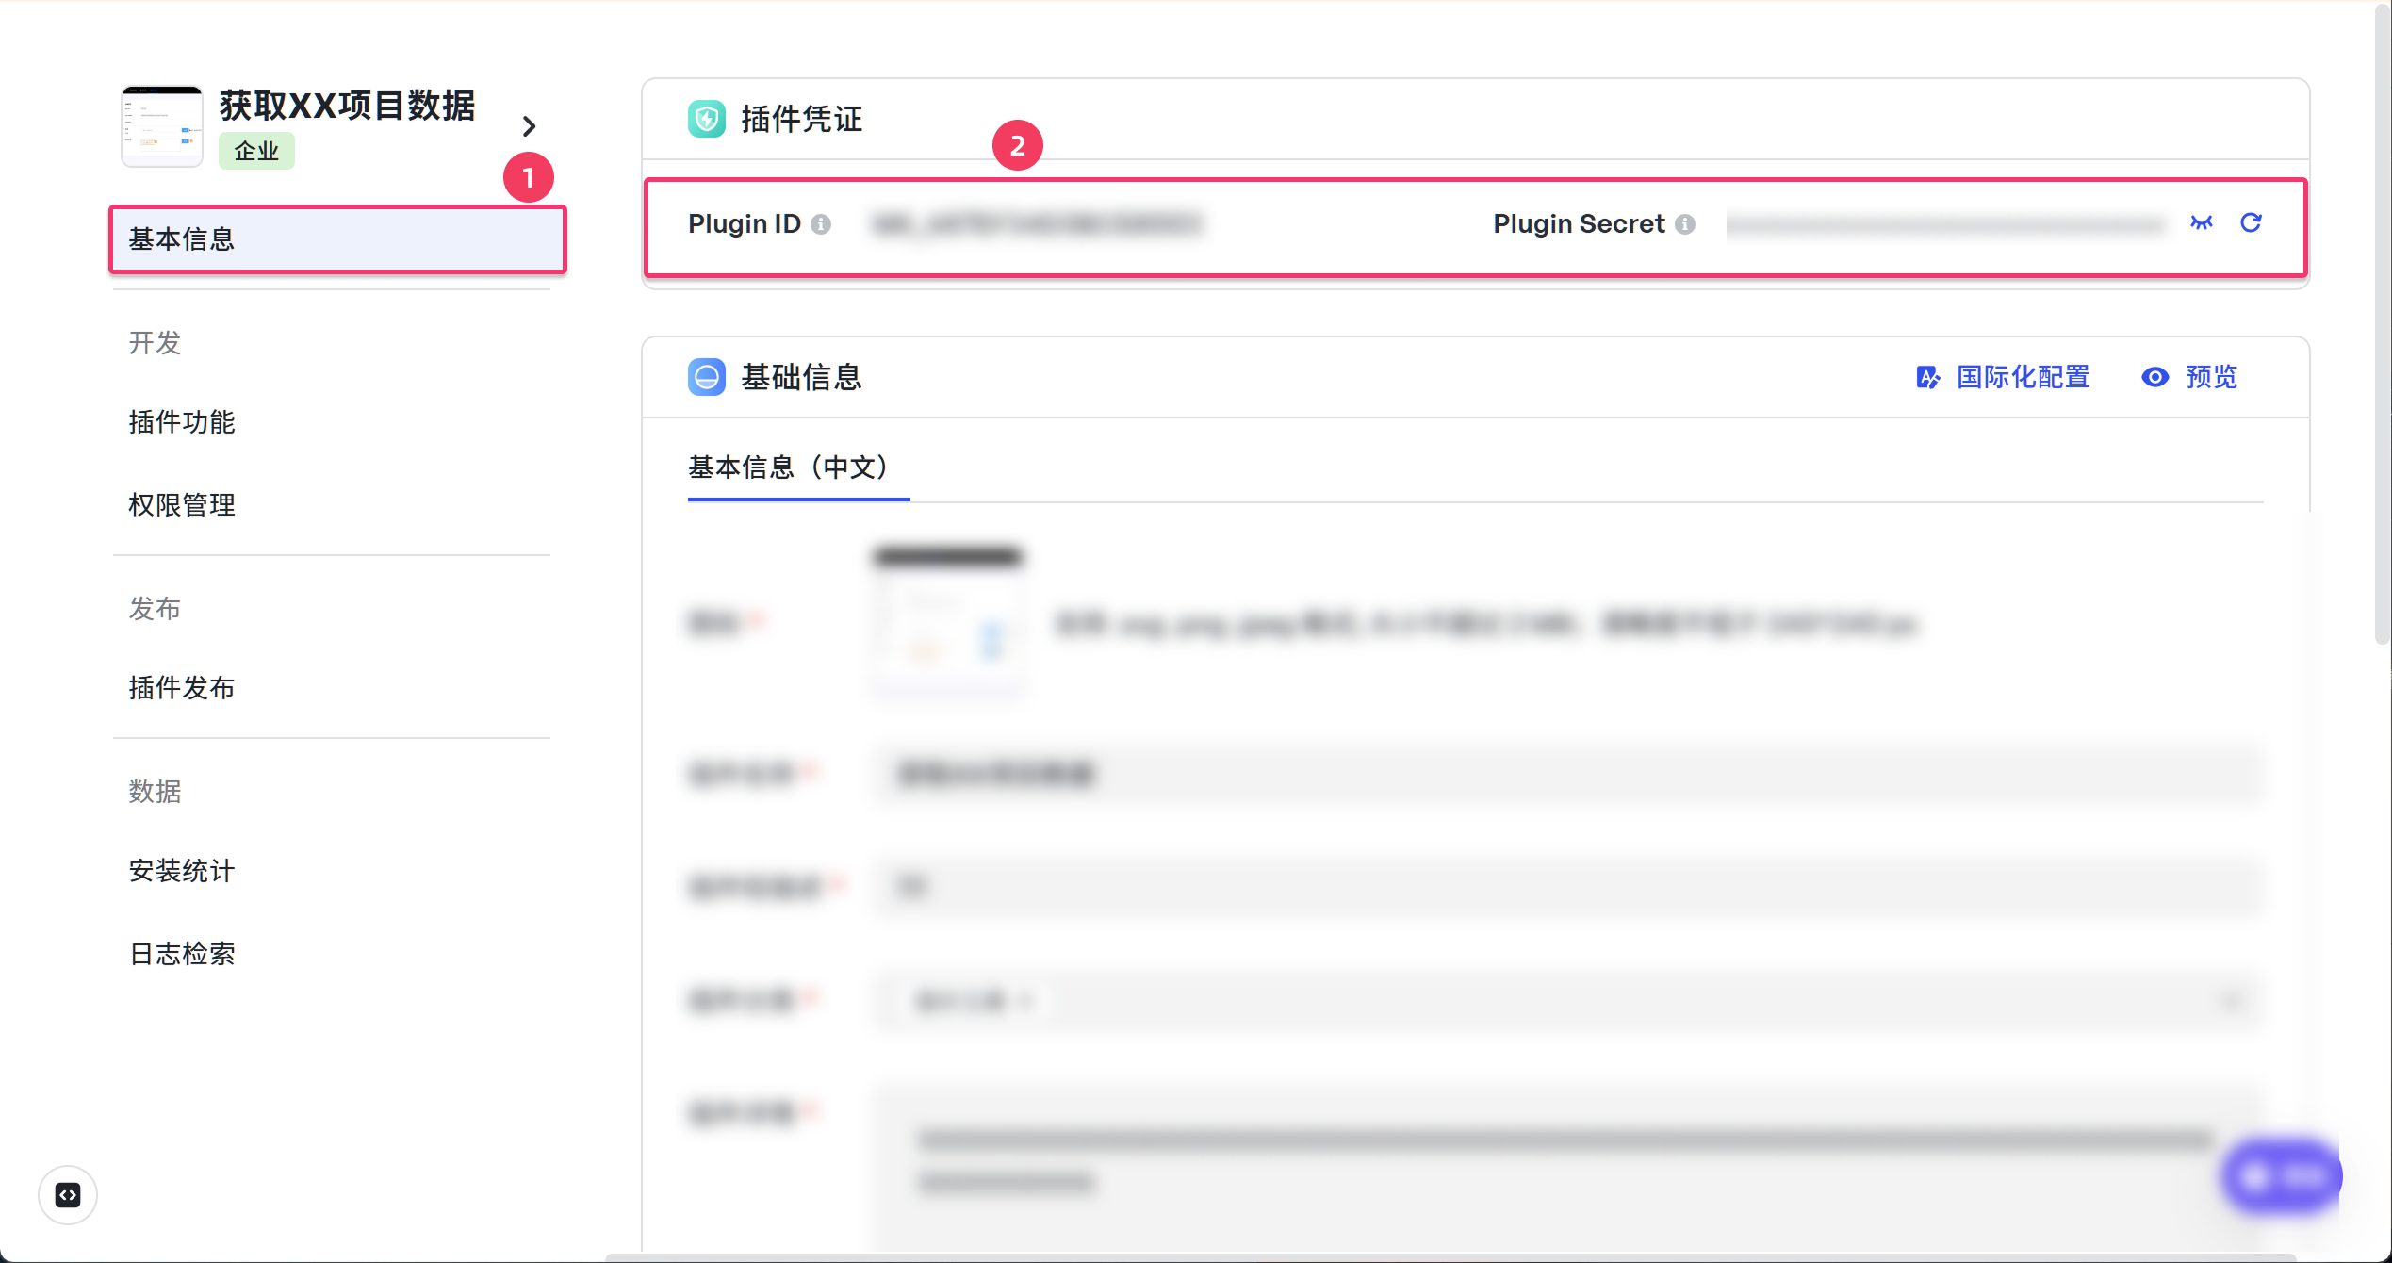Open 插件功能 in the sidebar

pos(182,422)
